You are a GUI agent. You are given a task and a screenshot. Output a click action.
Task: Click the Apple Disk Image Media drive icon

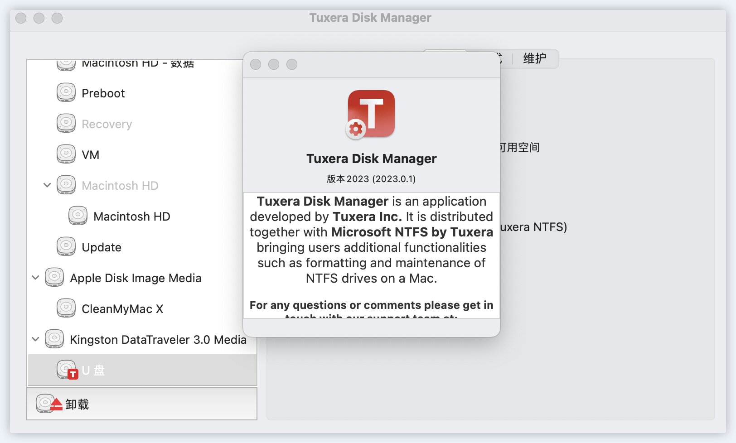pos(54,277)
